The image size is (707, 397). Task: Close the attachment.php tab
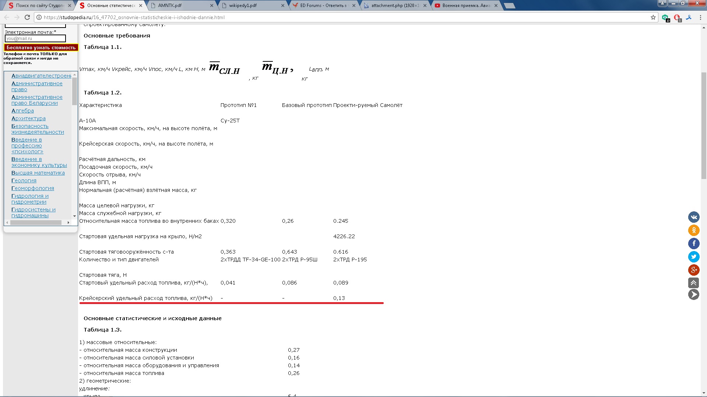tap(425, 6)
